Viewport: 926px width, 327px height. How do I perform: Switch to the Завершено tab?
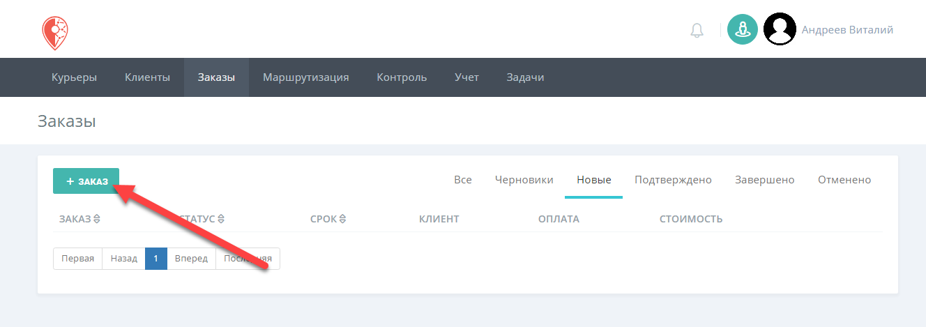(x=765, y=180)
